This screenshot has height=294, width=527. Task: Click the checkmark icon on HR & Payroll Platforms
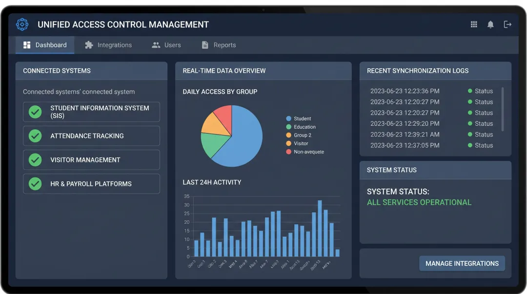(x=34, y=184)
